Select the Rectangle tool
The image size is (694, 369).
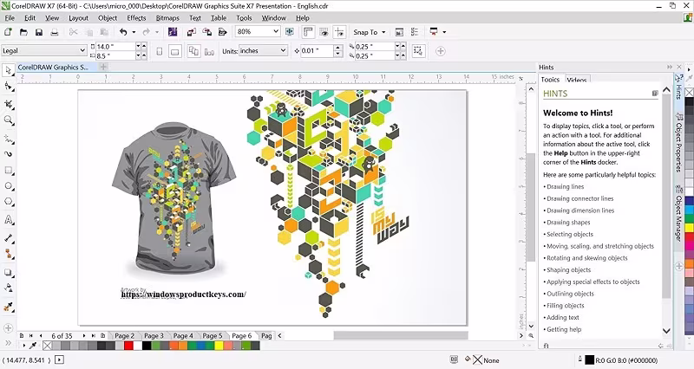9,171
